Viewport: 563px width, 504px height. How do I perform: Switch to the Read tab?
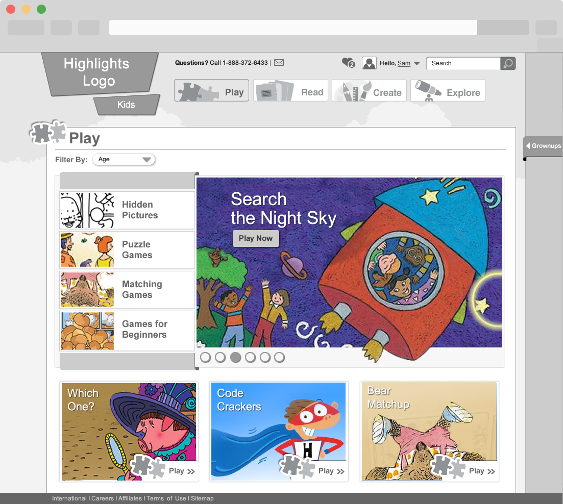[290, 90]
